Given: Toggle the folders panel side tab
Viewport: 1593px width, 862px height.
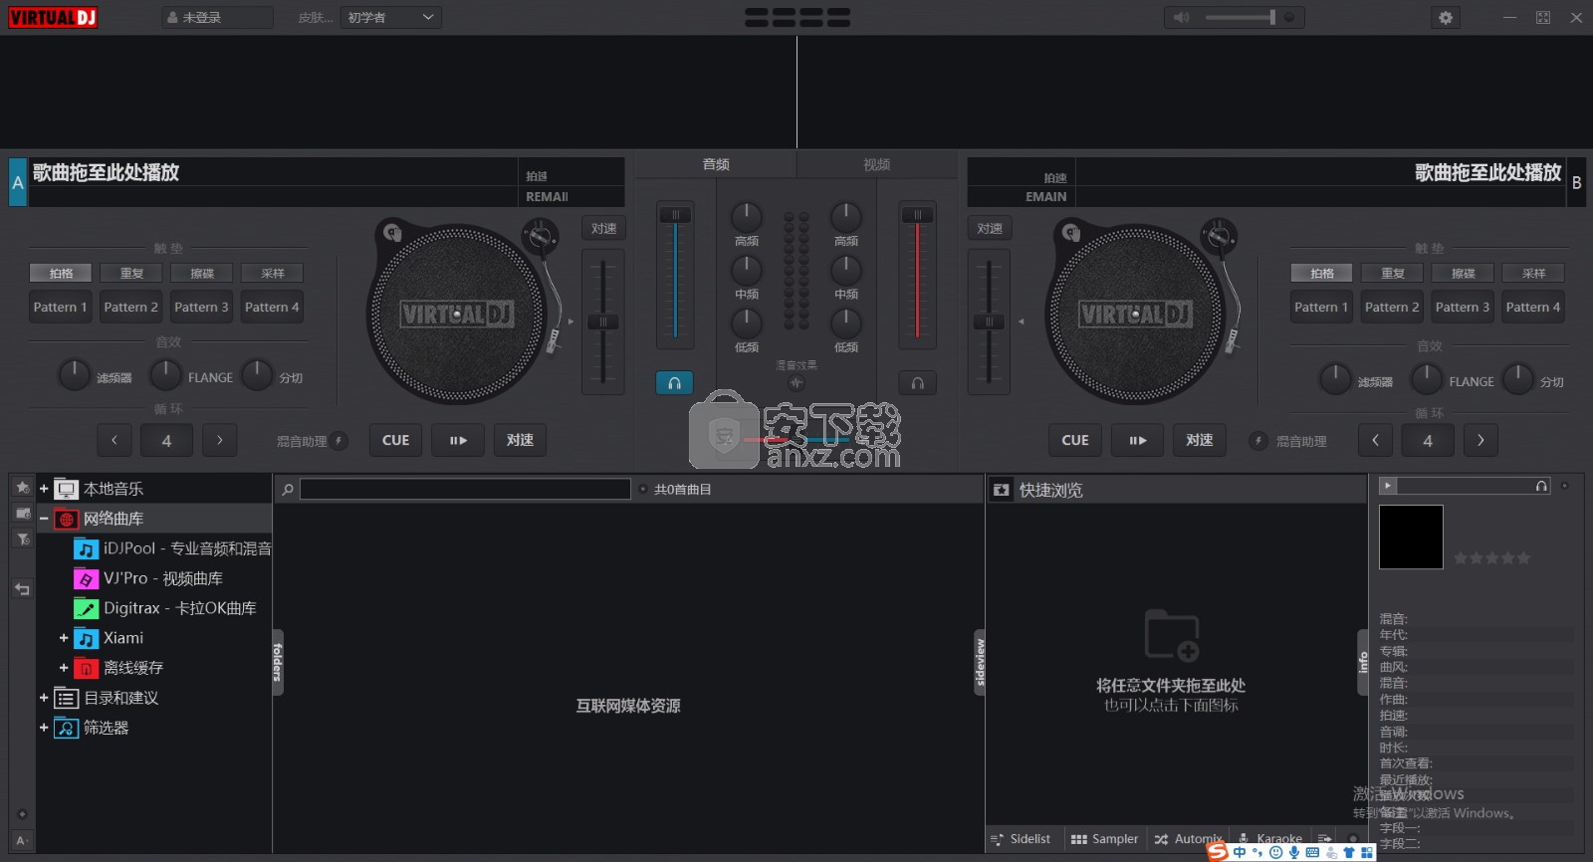Looking at the screenshot, I should [x=278, y=663].
